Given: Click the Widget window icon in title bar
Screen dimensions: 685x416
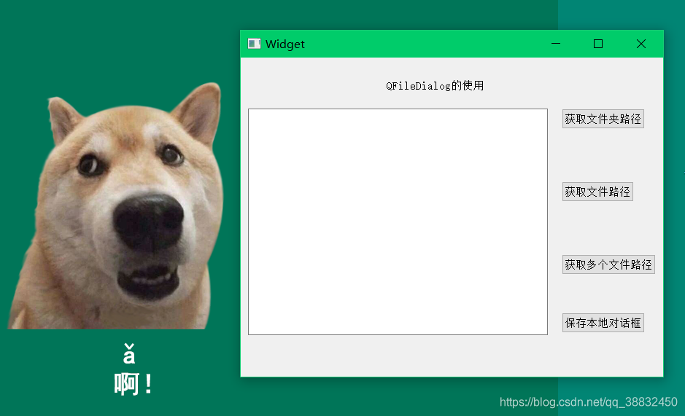Looking at the screenshot, I should 255,44.
